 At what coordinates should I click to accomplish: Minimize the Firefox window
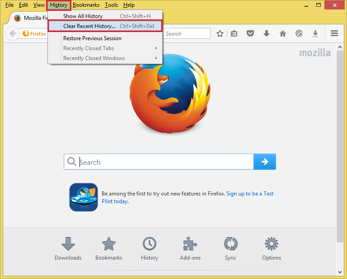pyautogui.click(x=306, y=5)
